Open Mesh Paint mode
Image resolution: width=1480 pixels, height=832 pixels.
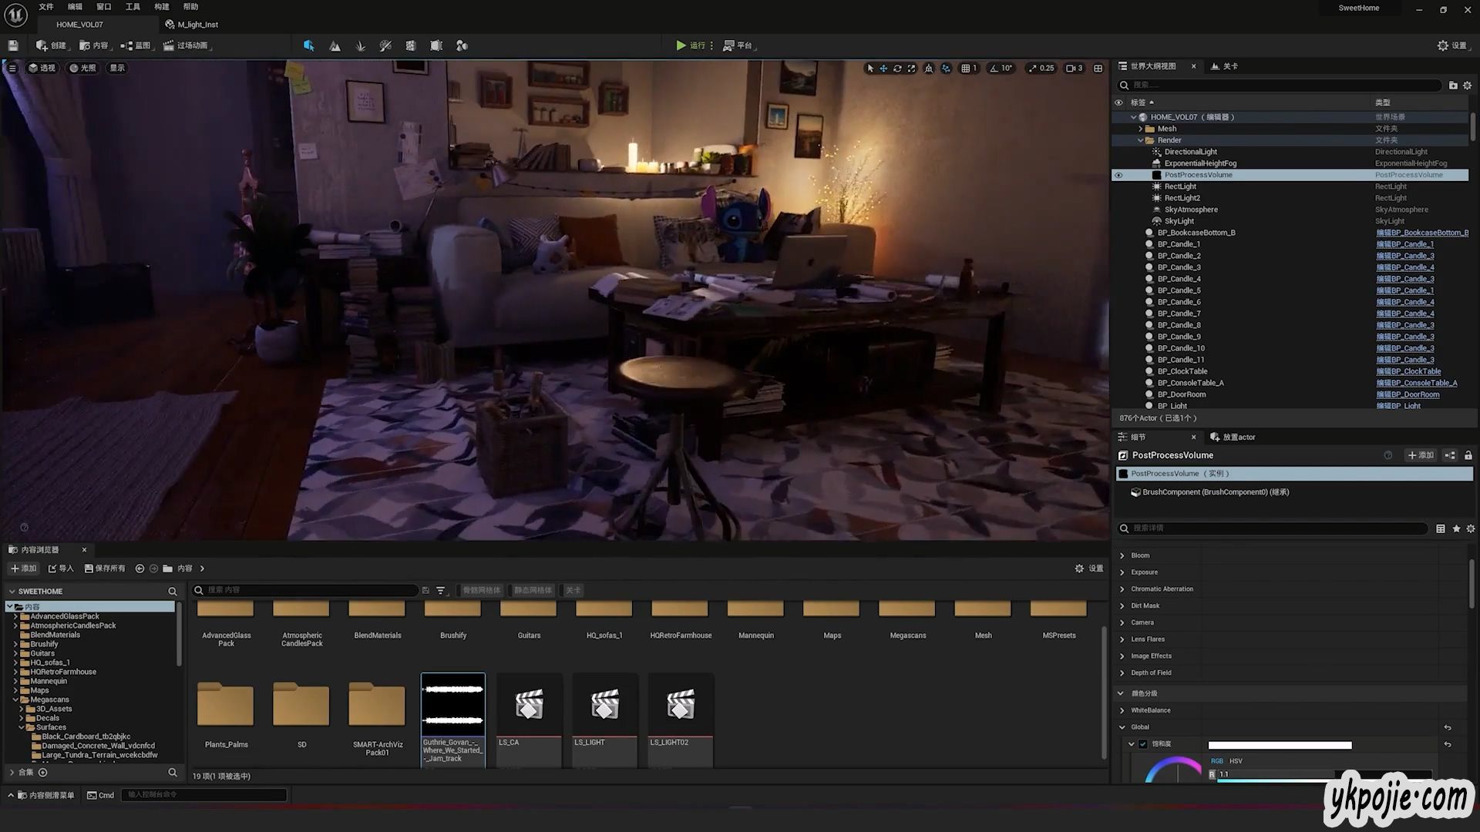point(385,46)
